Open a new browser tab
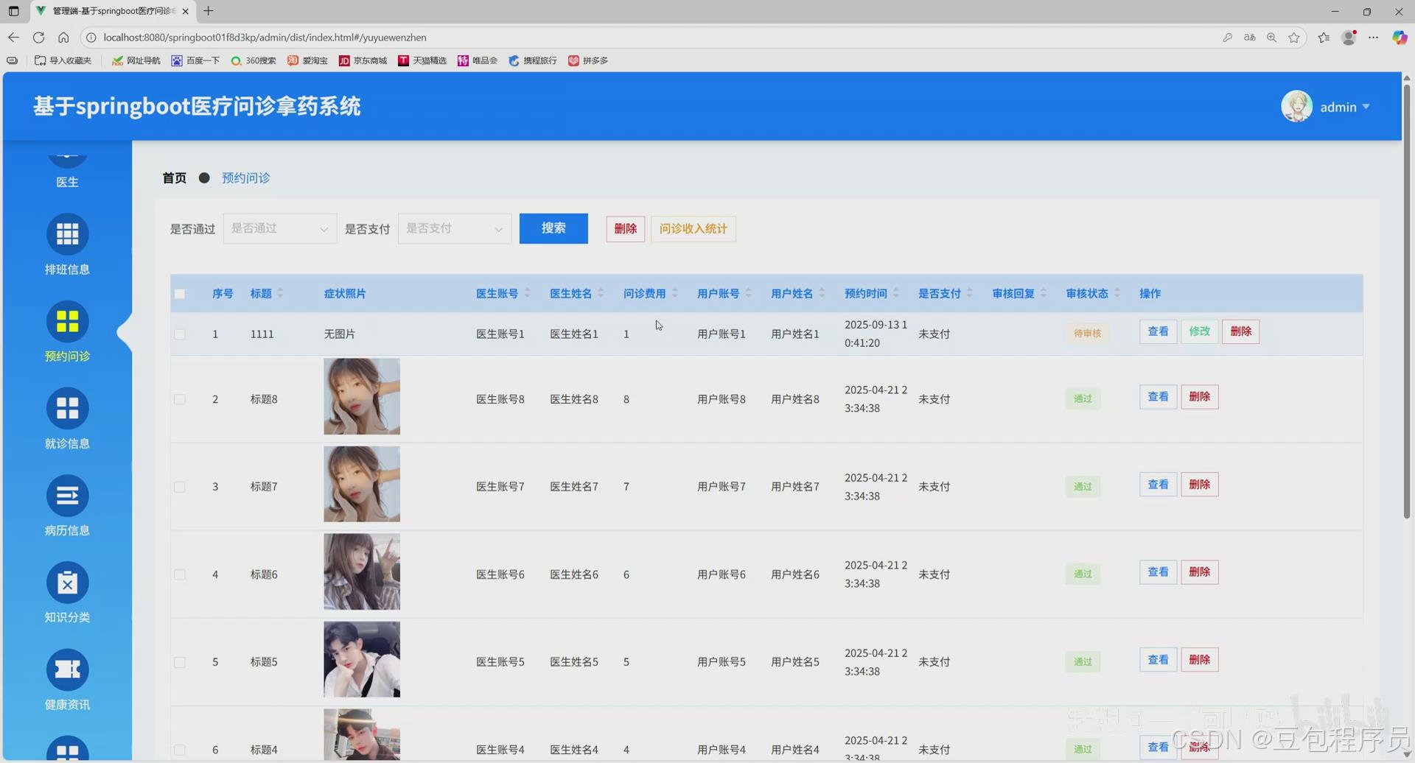Image resolution: width=1415 pixels, height=763 pixels. tap(209, 11)
